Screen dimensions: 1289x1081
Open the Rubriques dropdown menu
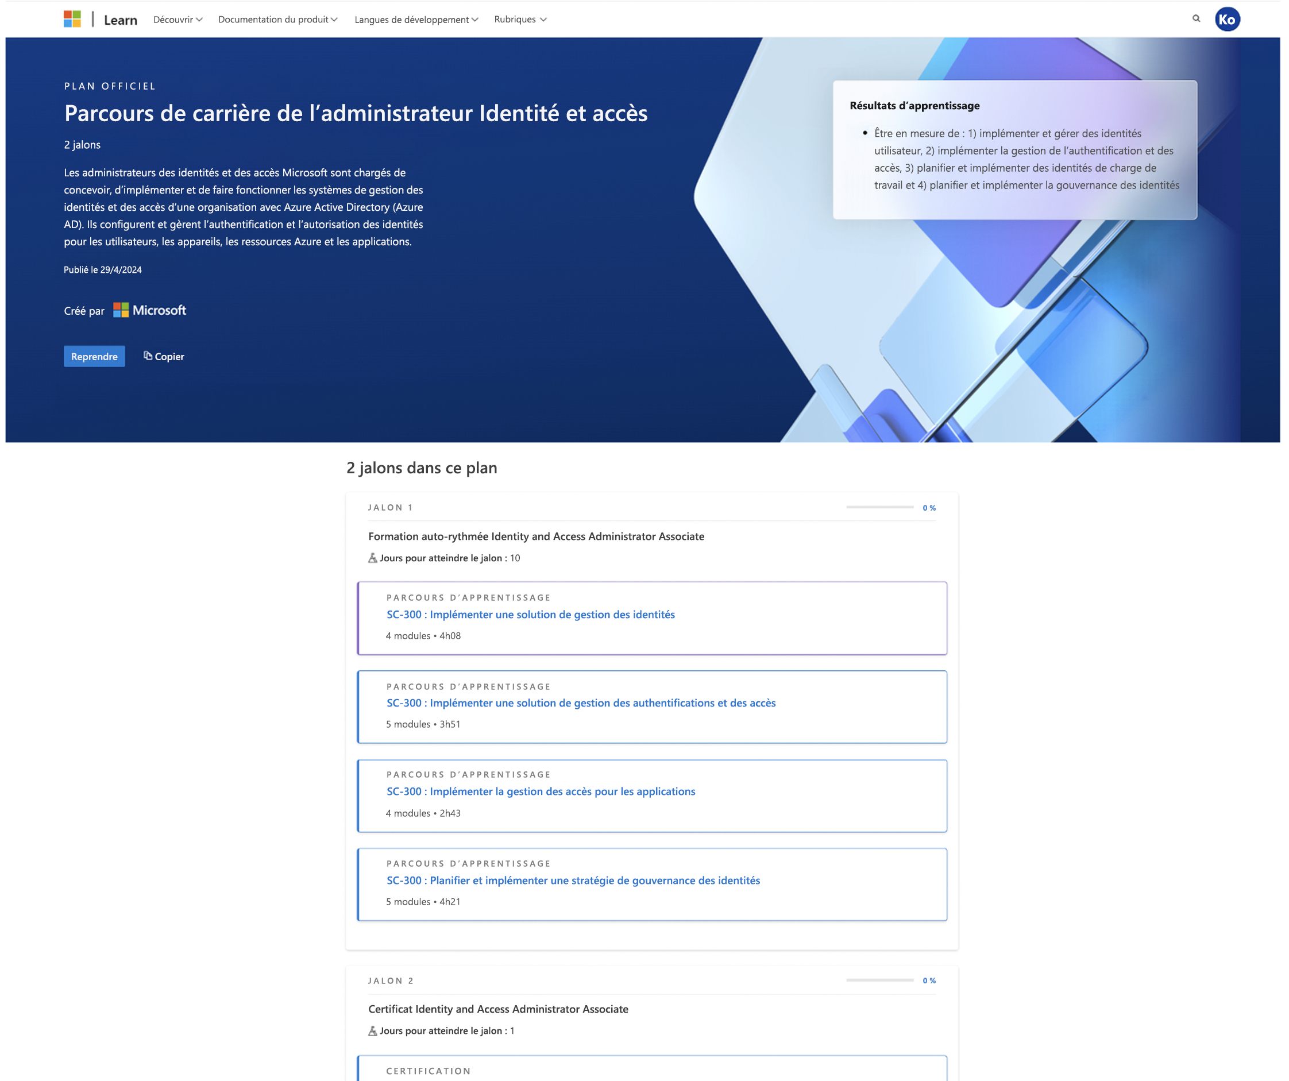pyautogui.click(x=519, y=18)
